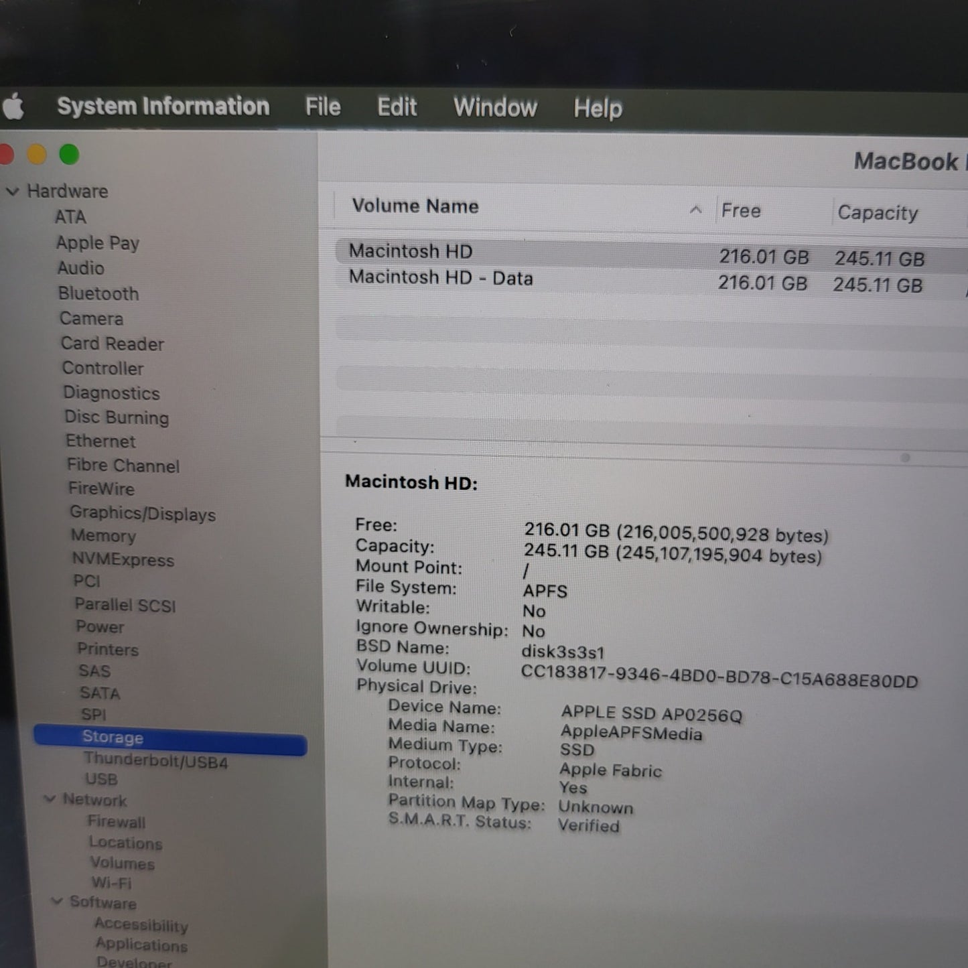Click the Volume UUID value text
The width and height of the screenshot is (968, 968).
[x=719, y=677]
